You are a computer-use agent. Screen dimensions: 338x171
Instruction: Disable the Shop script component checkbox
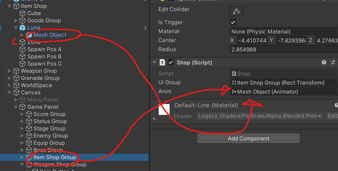171,62
